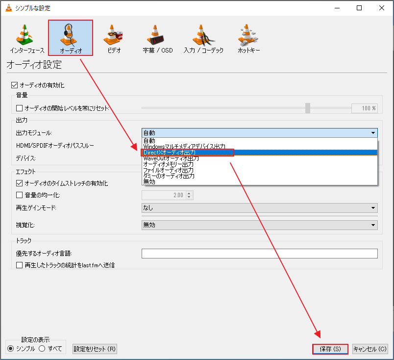This screenshot has width=394, height=360.
Task: Increase 音量の均一化 value with up arrow
Action: 189,193
